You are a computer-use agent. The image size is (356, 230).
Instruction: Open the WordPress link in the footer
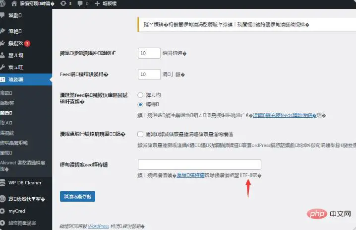point(99,226)
